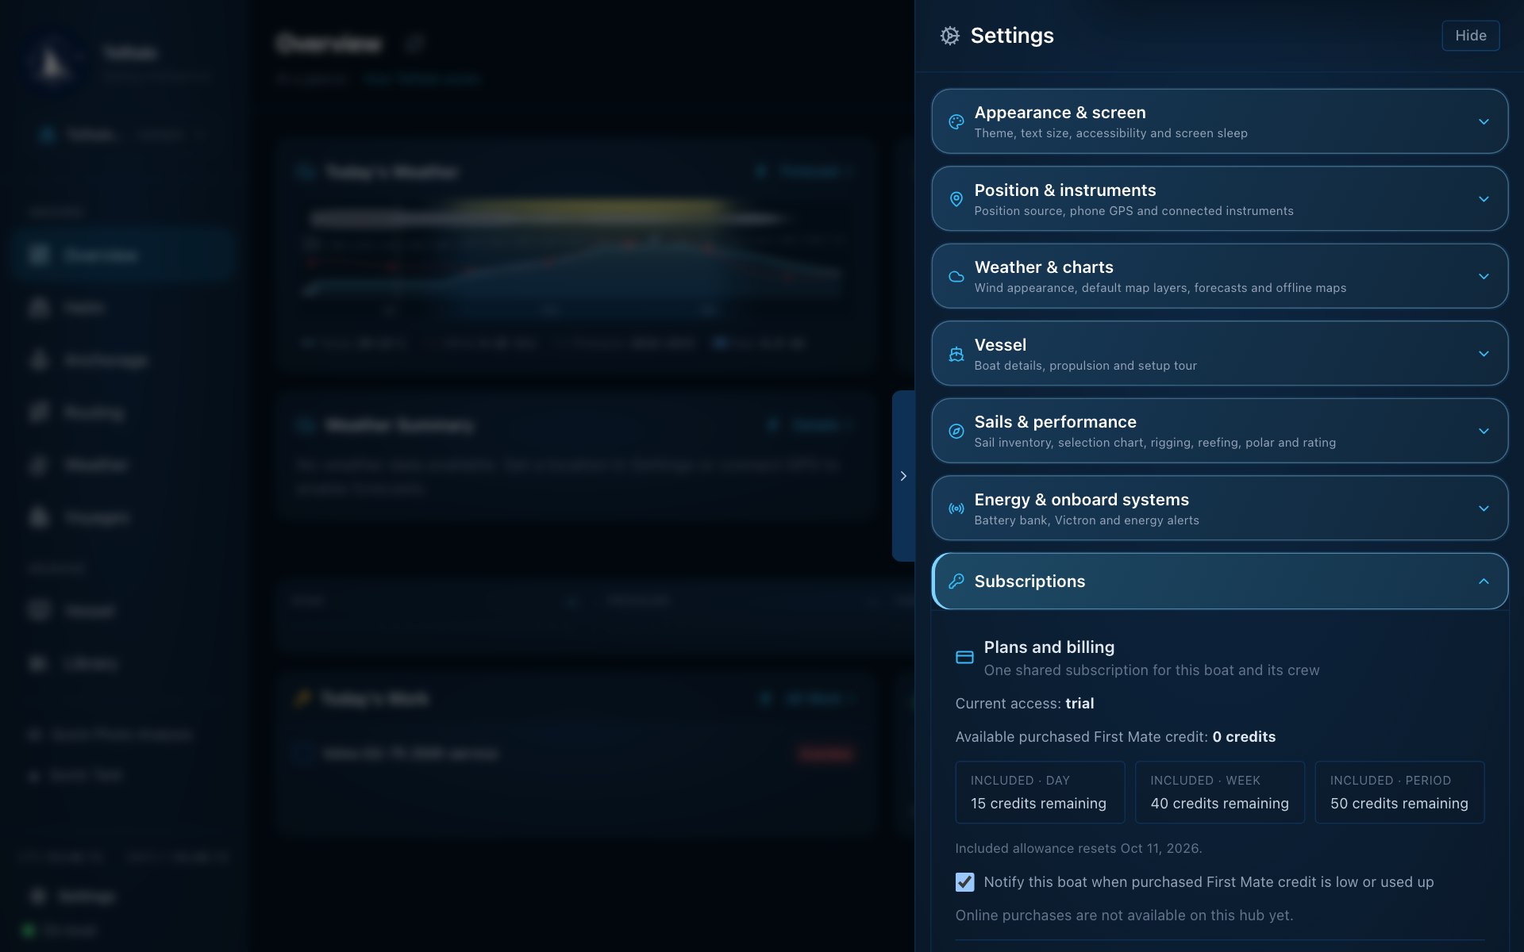Viewport: 1524px width, 952px height.
Task: Click the Plans and billing title
Action: click(x=1049, y=647)
